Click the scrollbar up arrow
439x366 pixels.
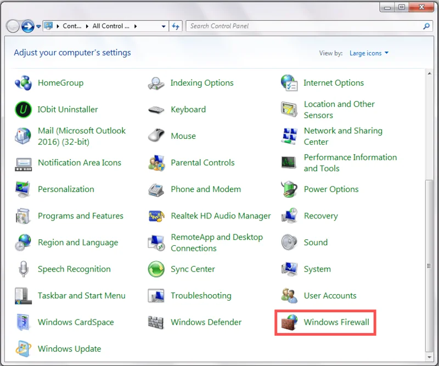click(430, 74)
